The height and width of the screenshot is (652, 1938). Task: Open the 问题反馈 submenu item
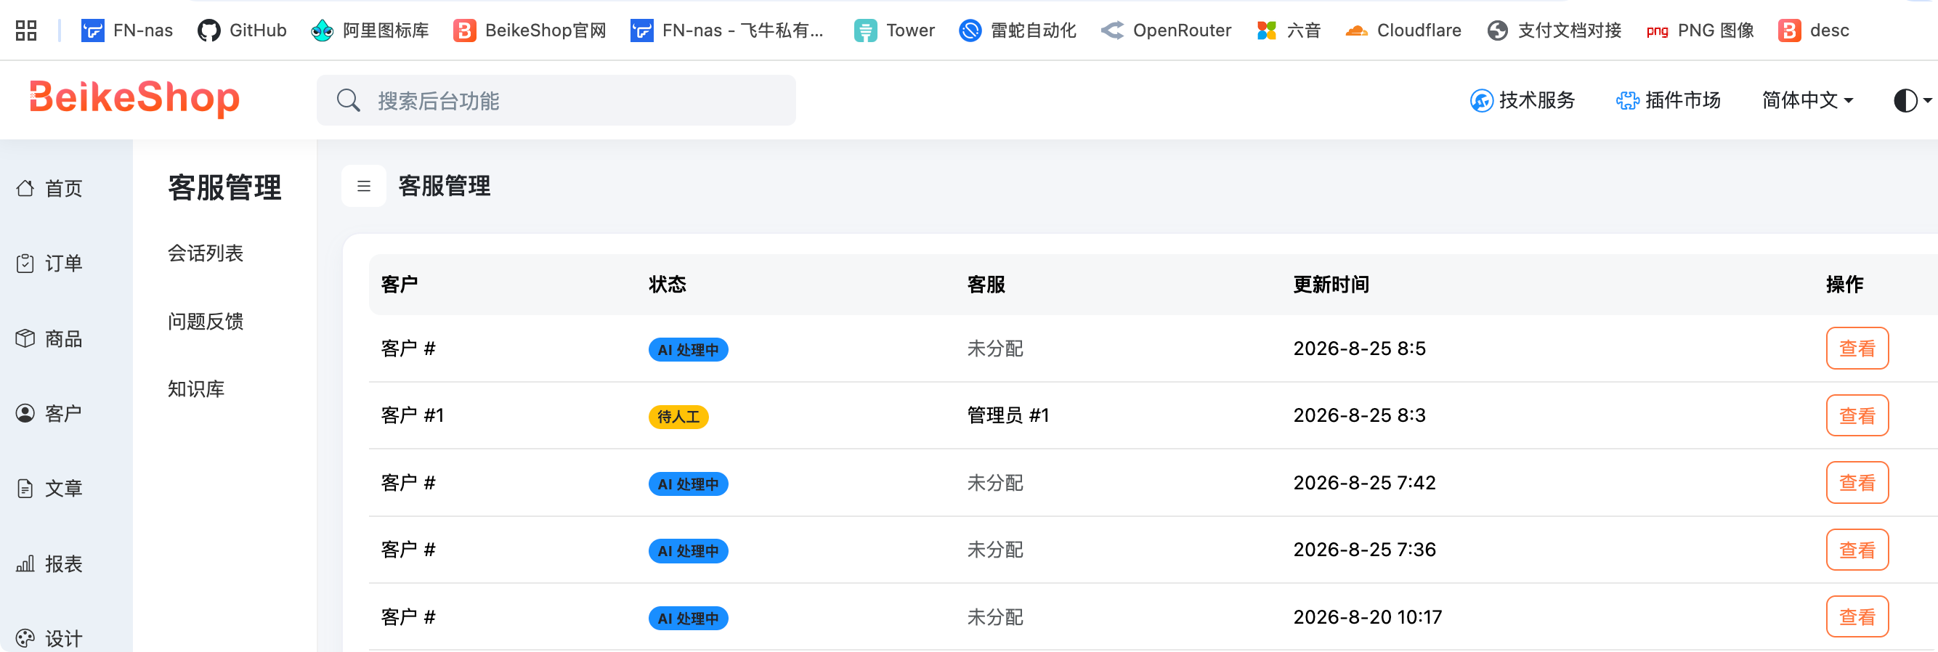(x=206, y=321)
